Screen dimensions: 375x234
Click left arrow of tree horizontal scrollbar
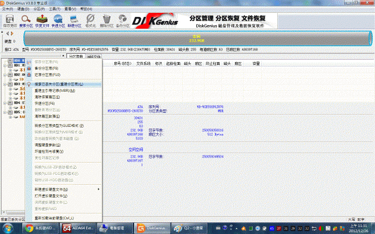point(4,212)
